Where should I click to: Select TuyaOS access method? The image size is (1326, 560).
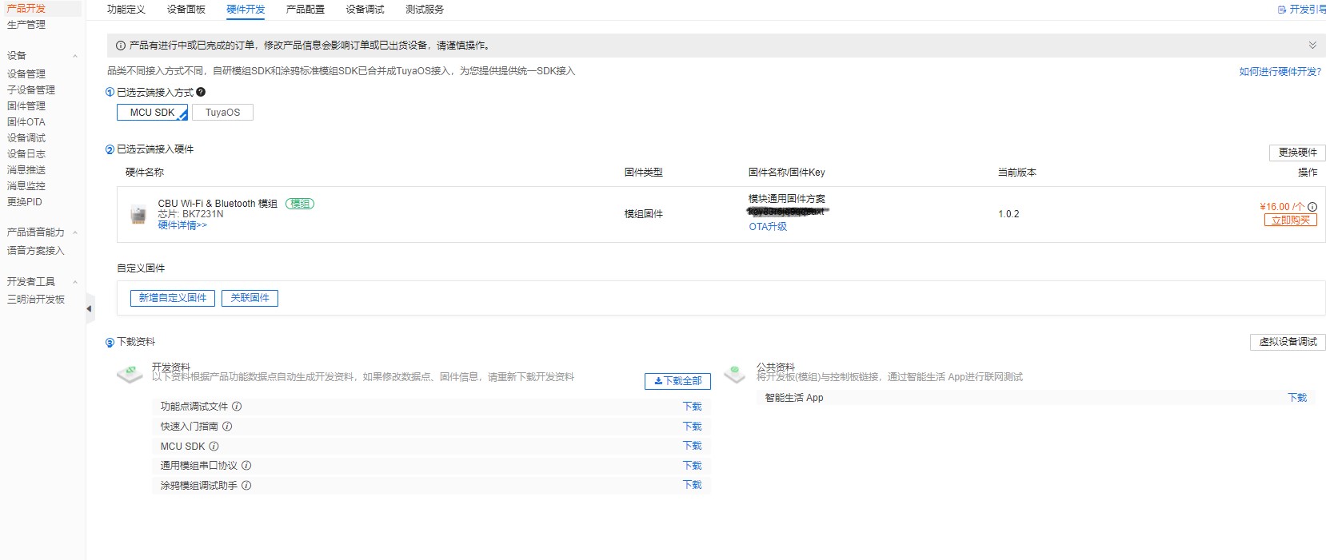222,113
